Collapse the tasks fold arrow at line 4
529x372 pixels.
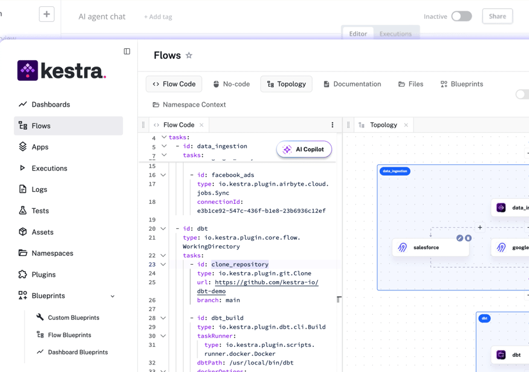point(164,137)
